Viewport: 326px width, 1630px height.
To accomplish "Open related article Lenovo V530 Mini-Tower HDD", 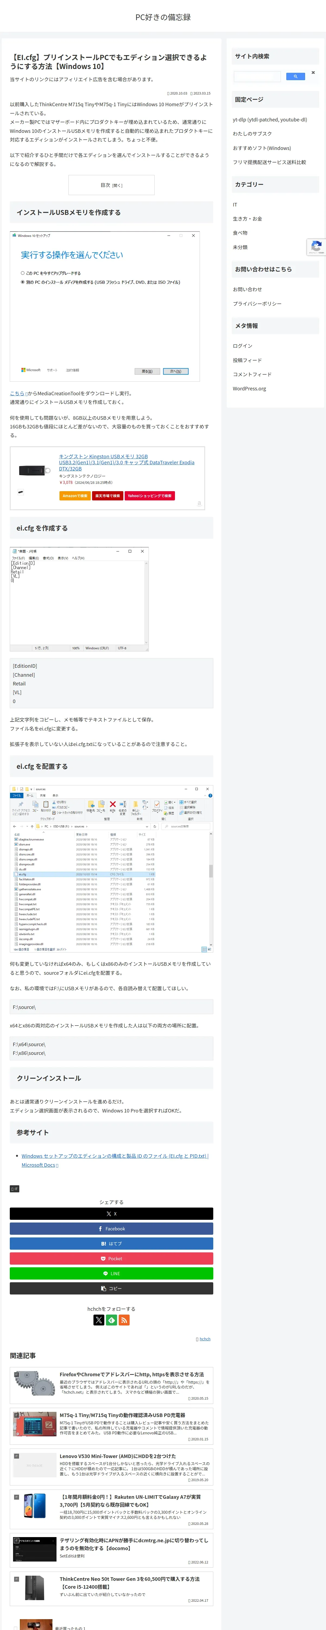I will [111, 1467].
